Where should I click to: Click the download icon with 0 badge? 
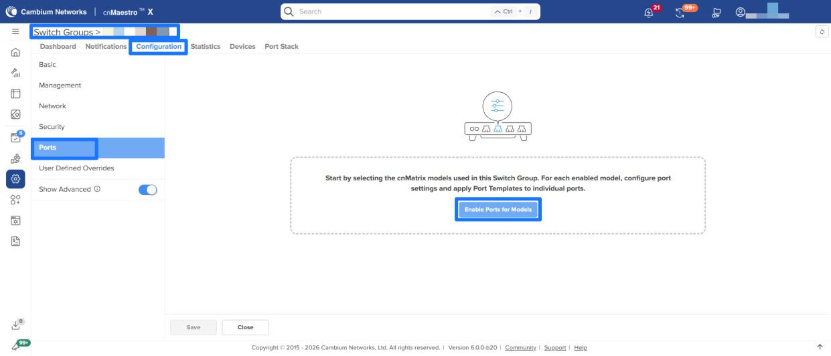[x=15, y=326]
